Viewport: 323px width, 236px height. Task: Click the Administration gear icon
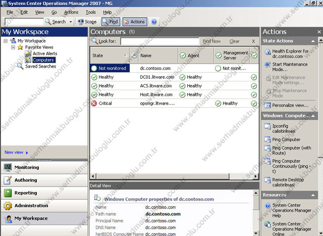[8, 206]
